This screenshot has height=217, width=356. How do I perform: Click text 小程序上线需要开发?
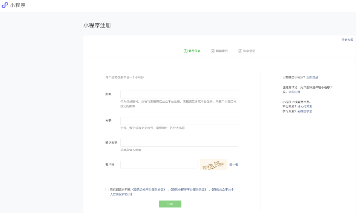pos(296,102)
